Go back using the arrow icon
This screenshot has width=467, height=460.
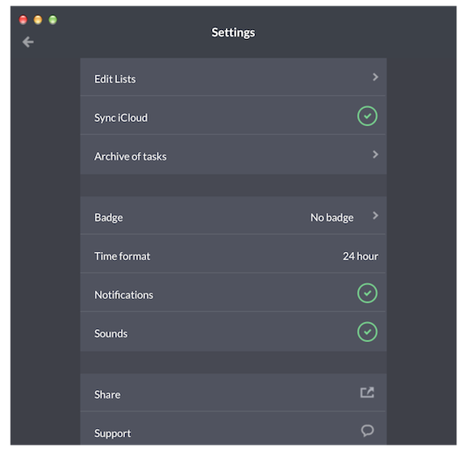[x=28, y=41]
